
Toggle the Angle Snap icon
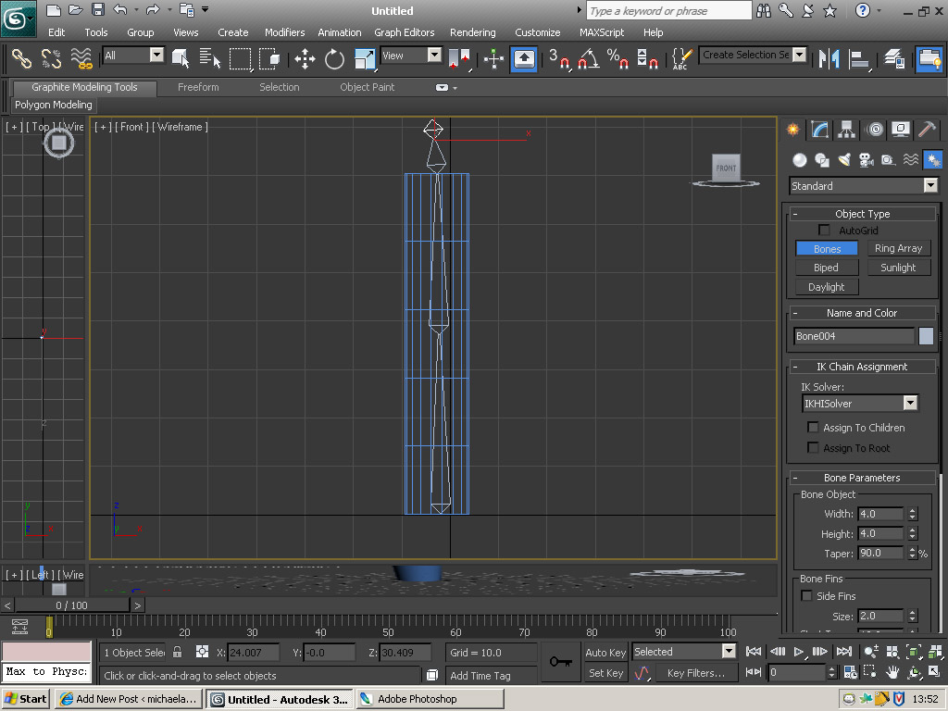click(x=587, y=59)
